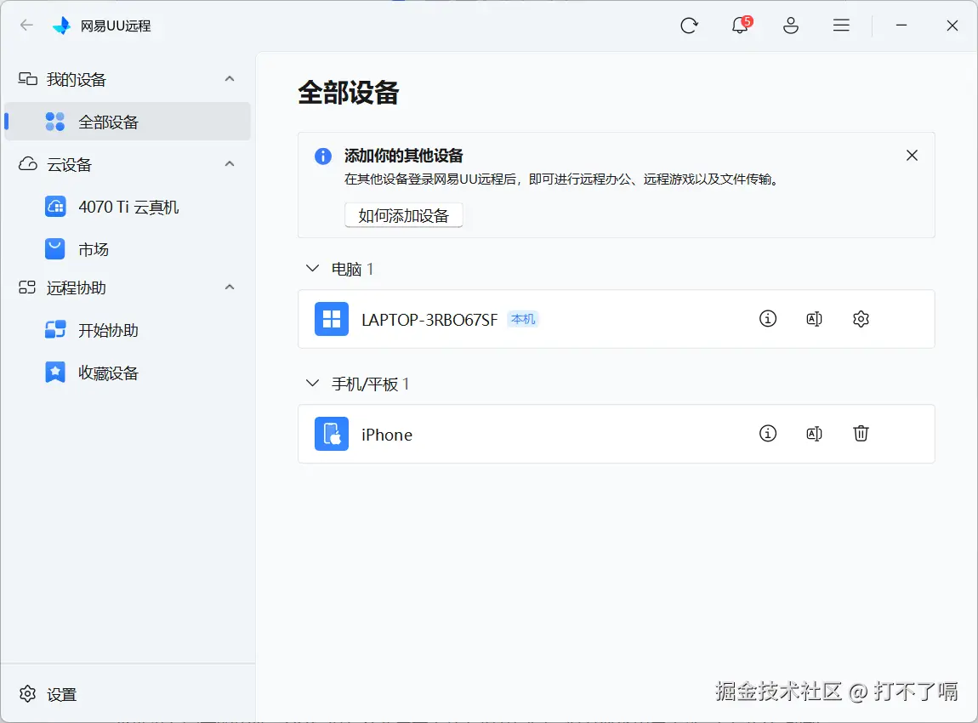Click the 本机 tag next to LAPTOP-3RBO67SF
978x723 pixels.
tap(523, 319)
